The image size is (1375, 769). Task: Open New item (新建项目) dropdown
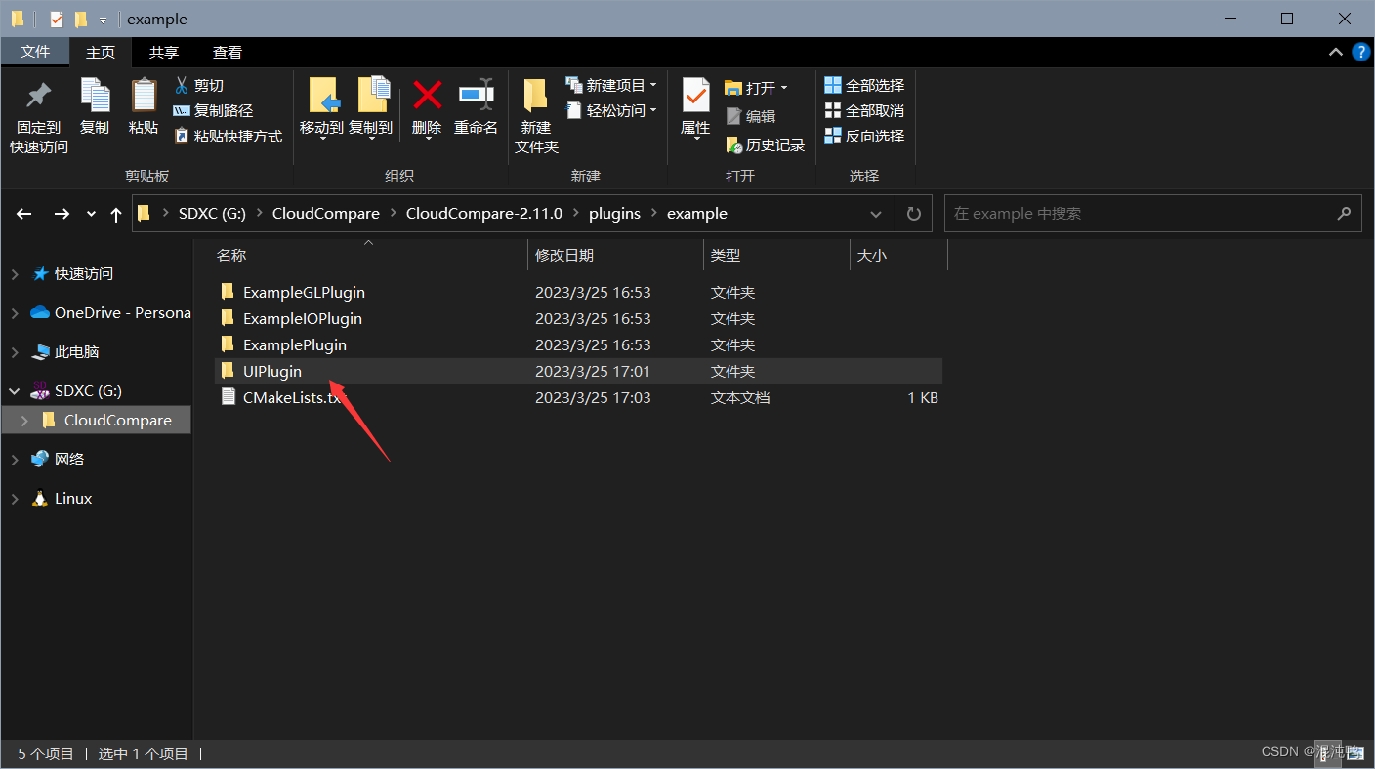point(611,86)
